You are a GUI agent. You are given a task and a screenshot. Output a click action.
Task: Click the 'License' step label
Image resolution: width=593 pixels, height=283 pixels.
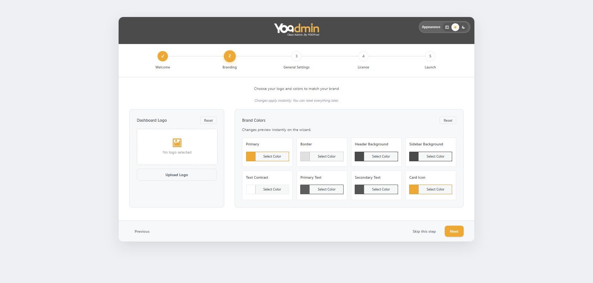pos(363,67)
